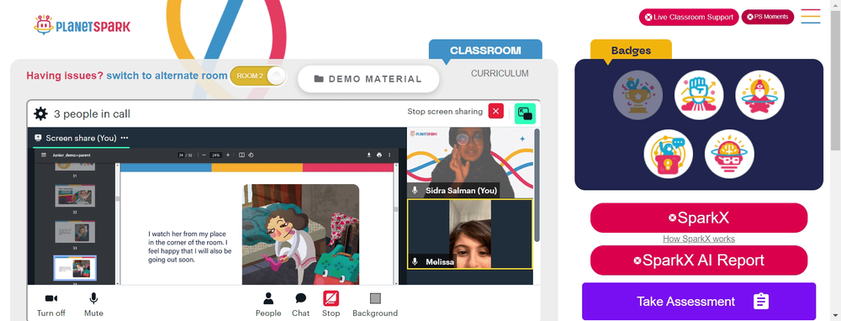The width and height of the screenshot is (841, 321).
Task: Select the raised fist badge
Action: pyautogui.click(x=699, y=96)
